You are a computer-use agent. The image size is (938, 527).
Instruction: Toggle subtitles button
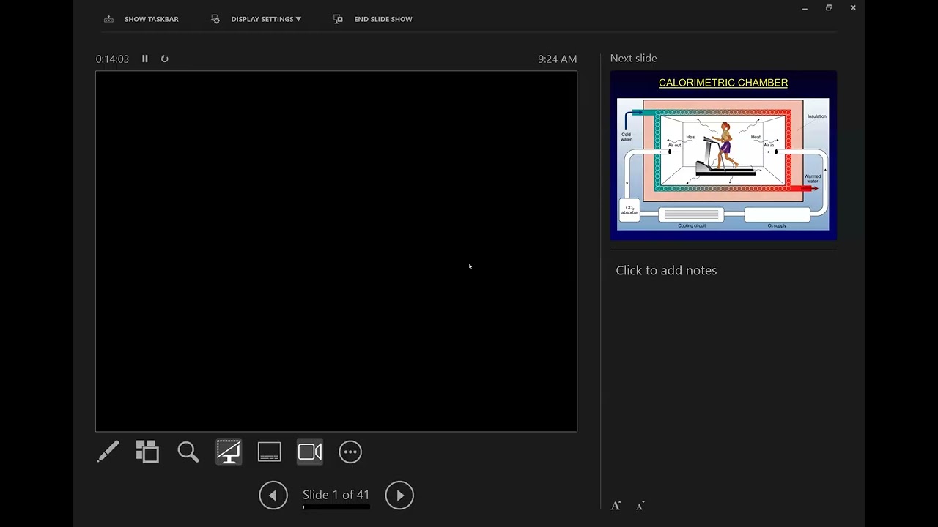[269, 452]
